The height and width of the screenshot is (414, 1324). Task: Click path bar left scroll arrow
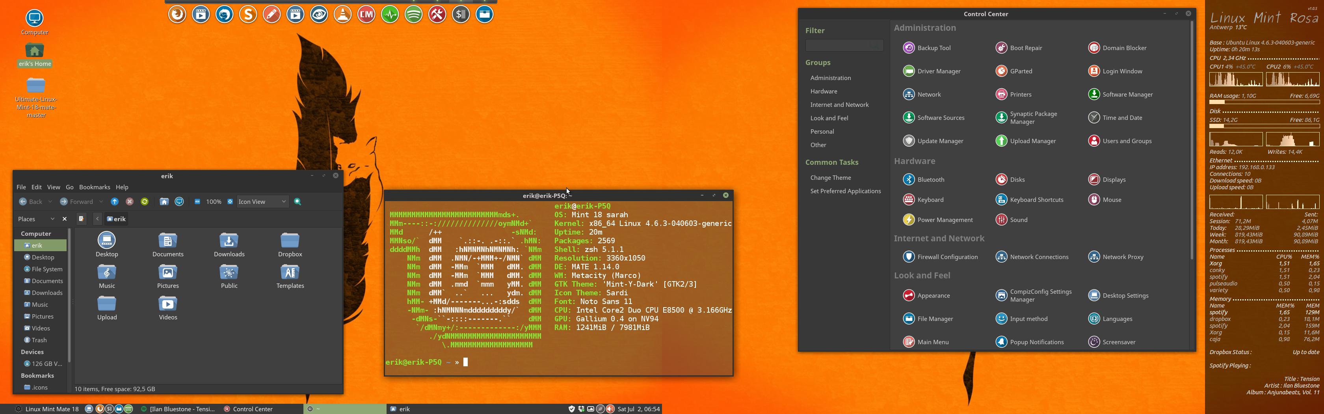[x=97, y=219]
